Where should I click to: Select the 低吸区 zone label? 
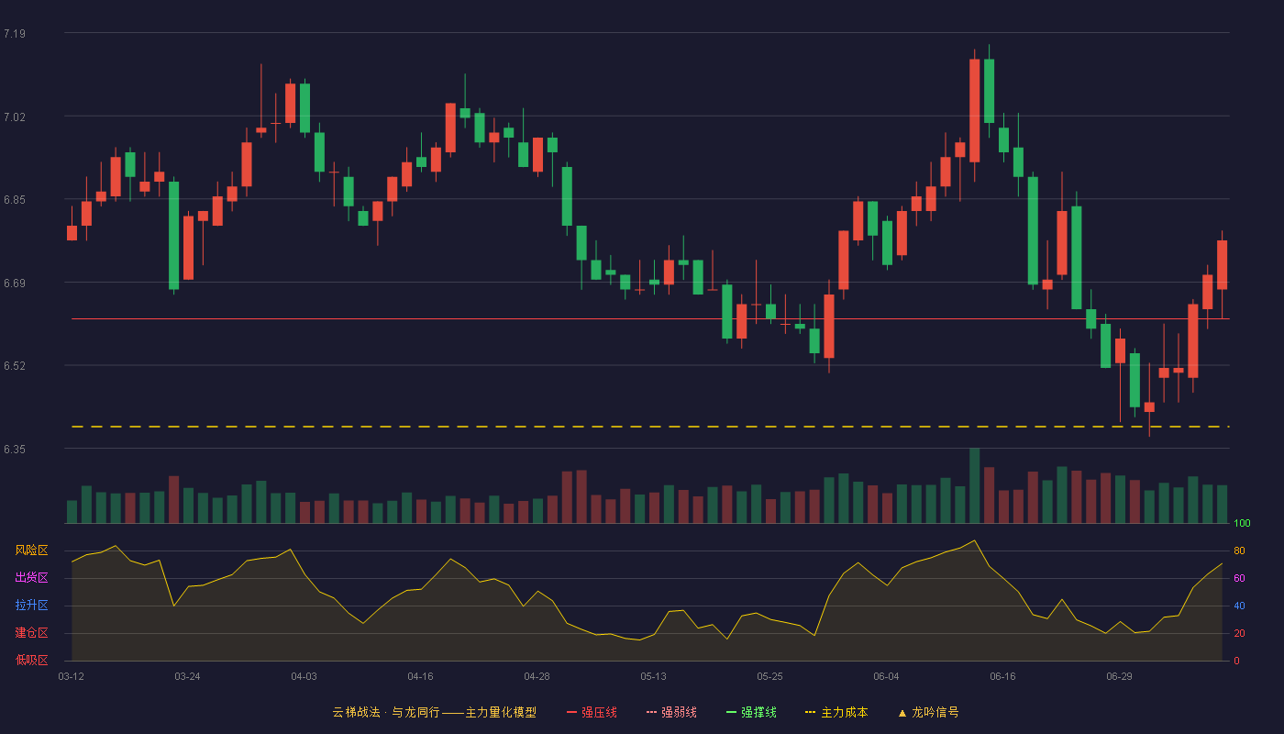31,660
